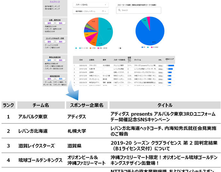Select 国内 under 事例の効果分析
221x172 pixels.
[x=49, y=60]
